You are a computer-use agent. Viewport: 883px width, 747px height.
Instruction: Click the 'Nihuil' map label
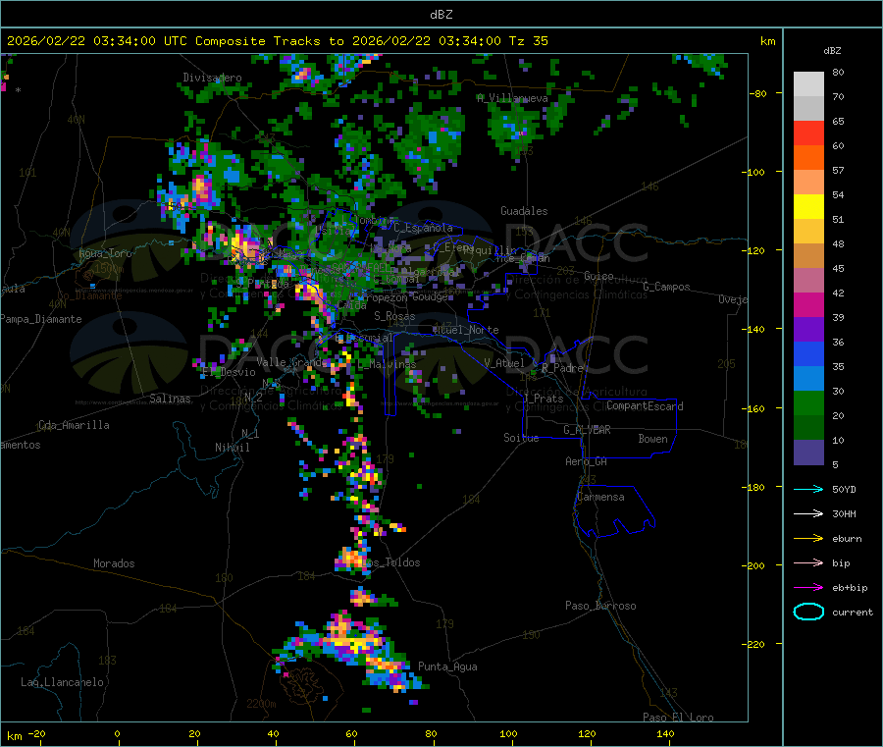pos(232,448)
